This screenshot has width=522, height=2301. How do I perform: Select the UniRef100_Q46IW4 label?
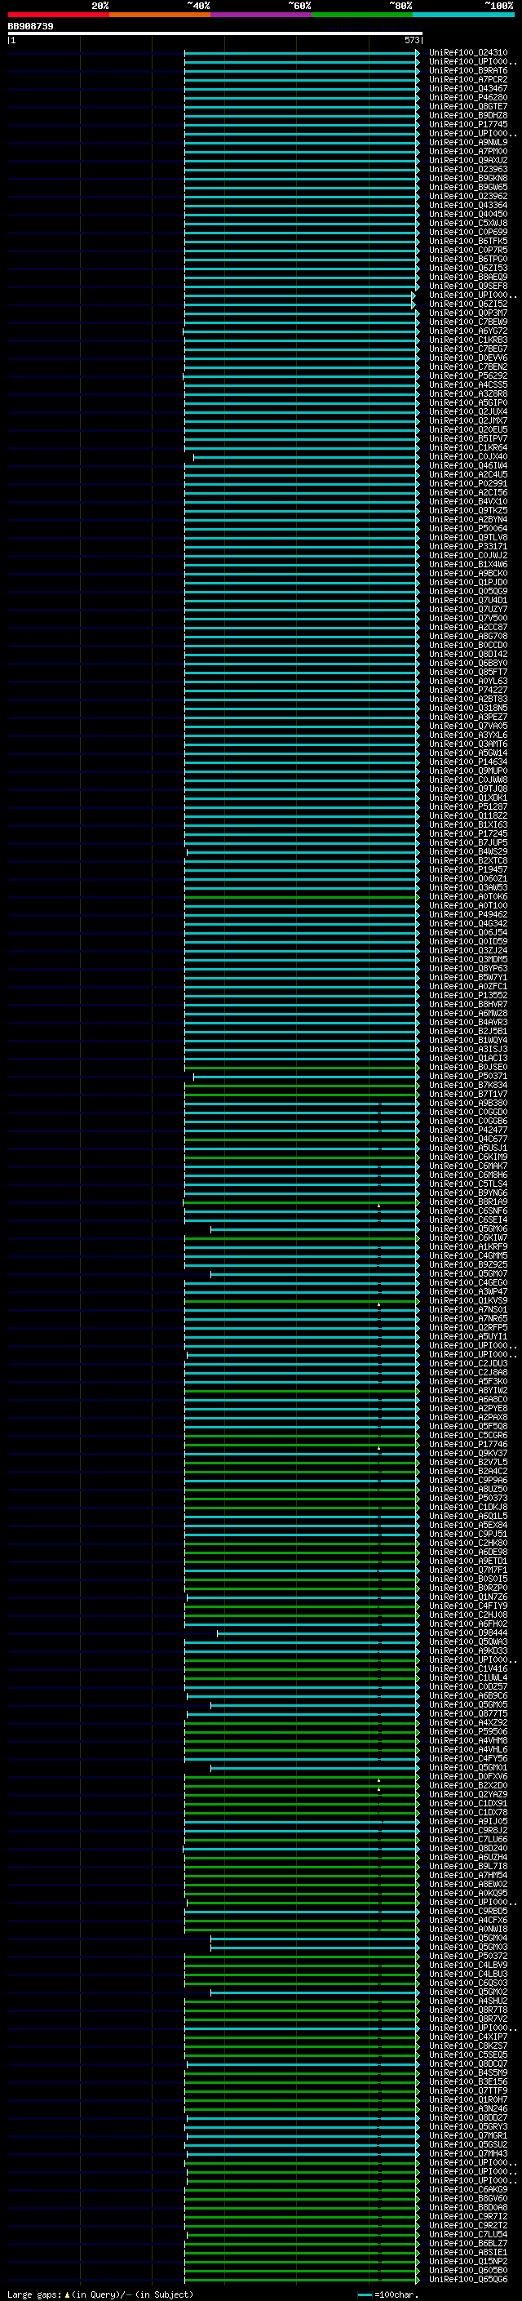tap(468, 466)
